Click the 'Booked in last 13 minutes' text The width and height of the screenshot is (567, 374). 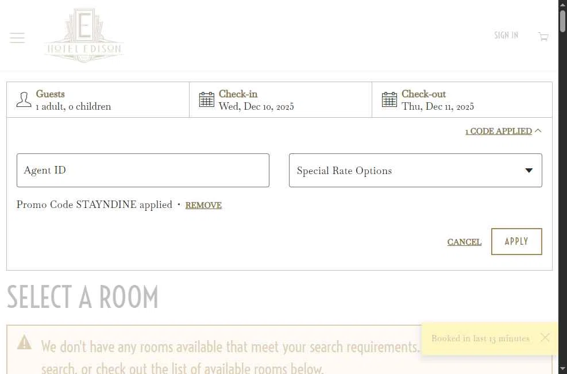[480, 338]
